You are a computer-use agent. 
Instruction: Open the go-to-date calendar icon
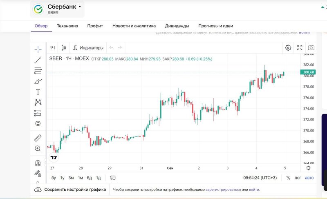click(113, 178)
